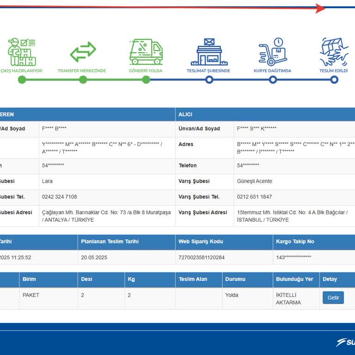This screenshot has height=355, width=355.
Task: Click phone number 0212 651 1847
Action: (x=254, y=197)
